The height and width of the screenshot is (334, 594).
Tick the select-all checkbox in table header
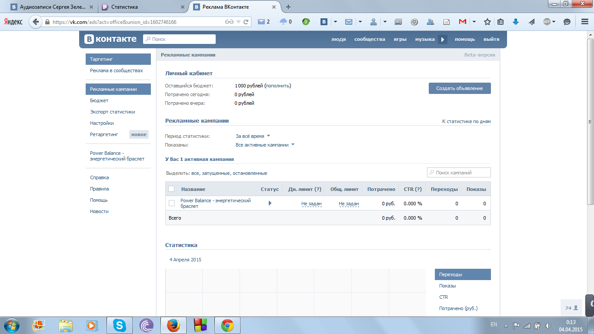click(171, 189)
